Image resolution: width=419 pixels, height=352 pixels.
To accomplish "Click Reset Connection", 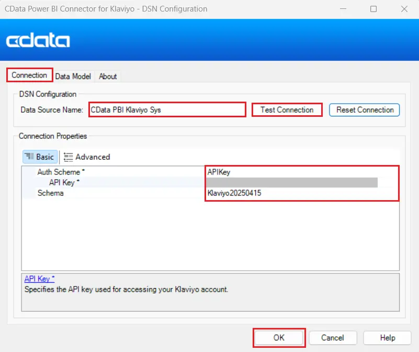I will [364, 109].
